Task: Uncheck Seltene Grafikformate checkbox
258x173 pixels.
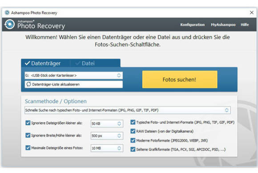Action: [x=133, y=149]
